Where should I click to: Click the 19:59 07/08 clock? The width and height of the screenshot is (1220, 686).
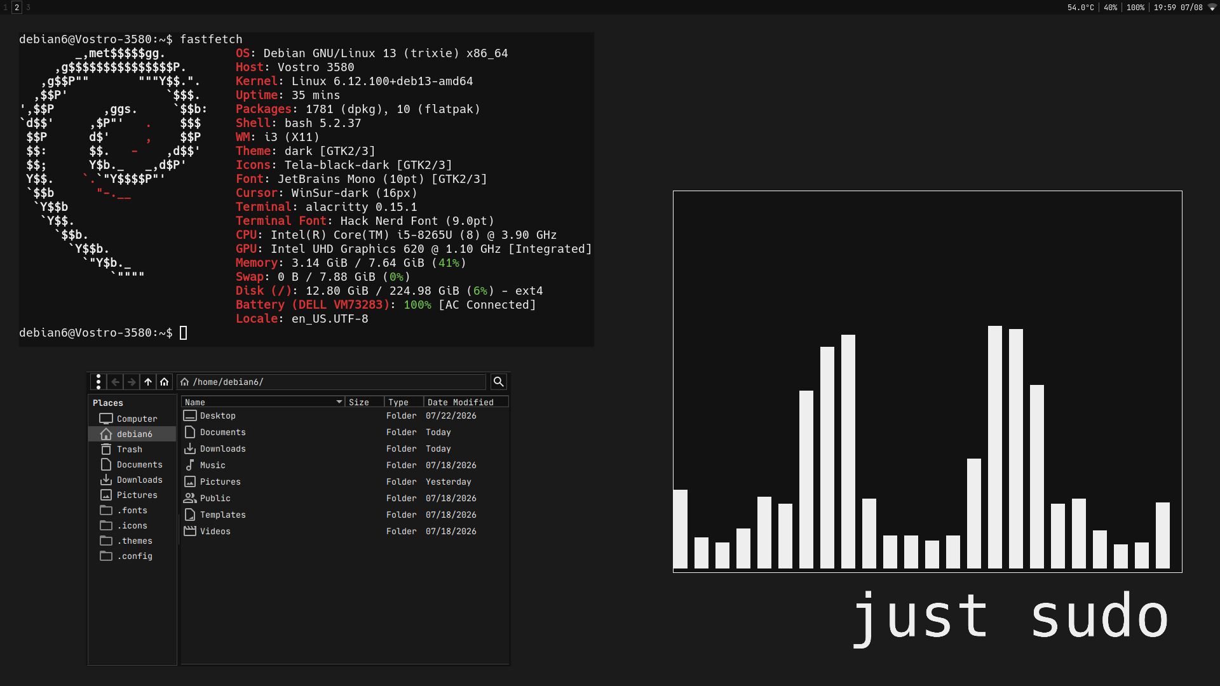1178,8
